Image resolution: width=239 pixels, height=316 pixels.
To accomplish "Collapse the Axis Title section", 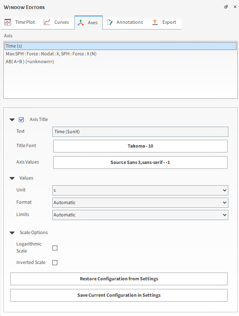I will pyautogui.click(x=12, y=120).
